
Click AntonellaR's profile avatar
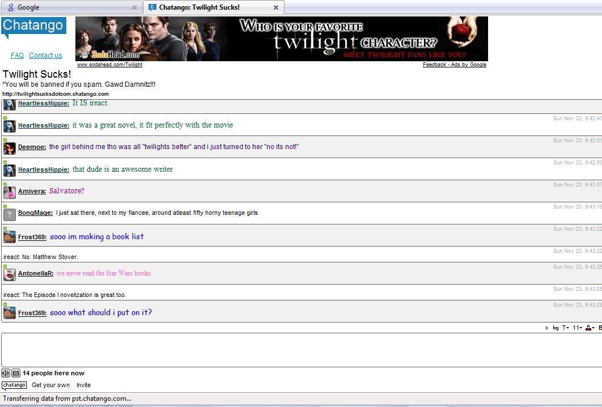pos(10,275)
